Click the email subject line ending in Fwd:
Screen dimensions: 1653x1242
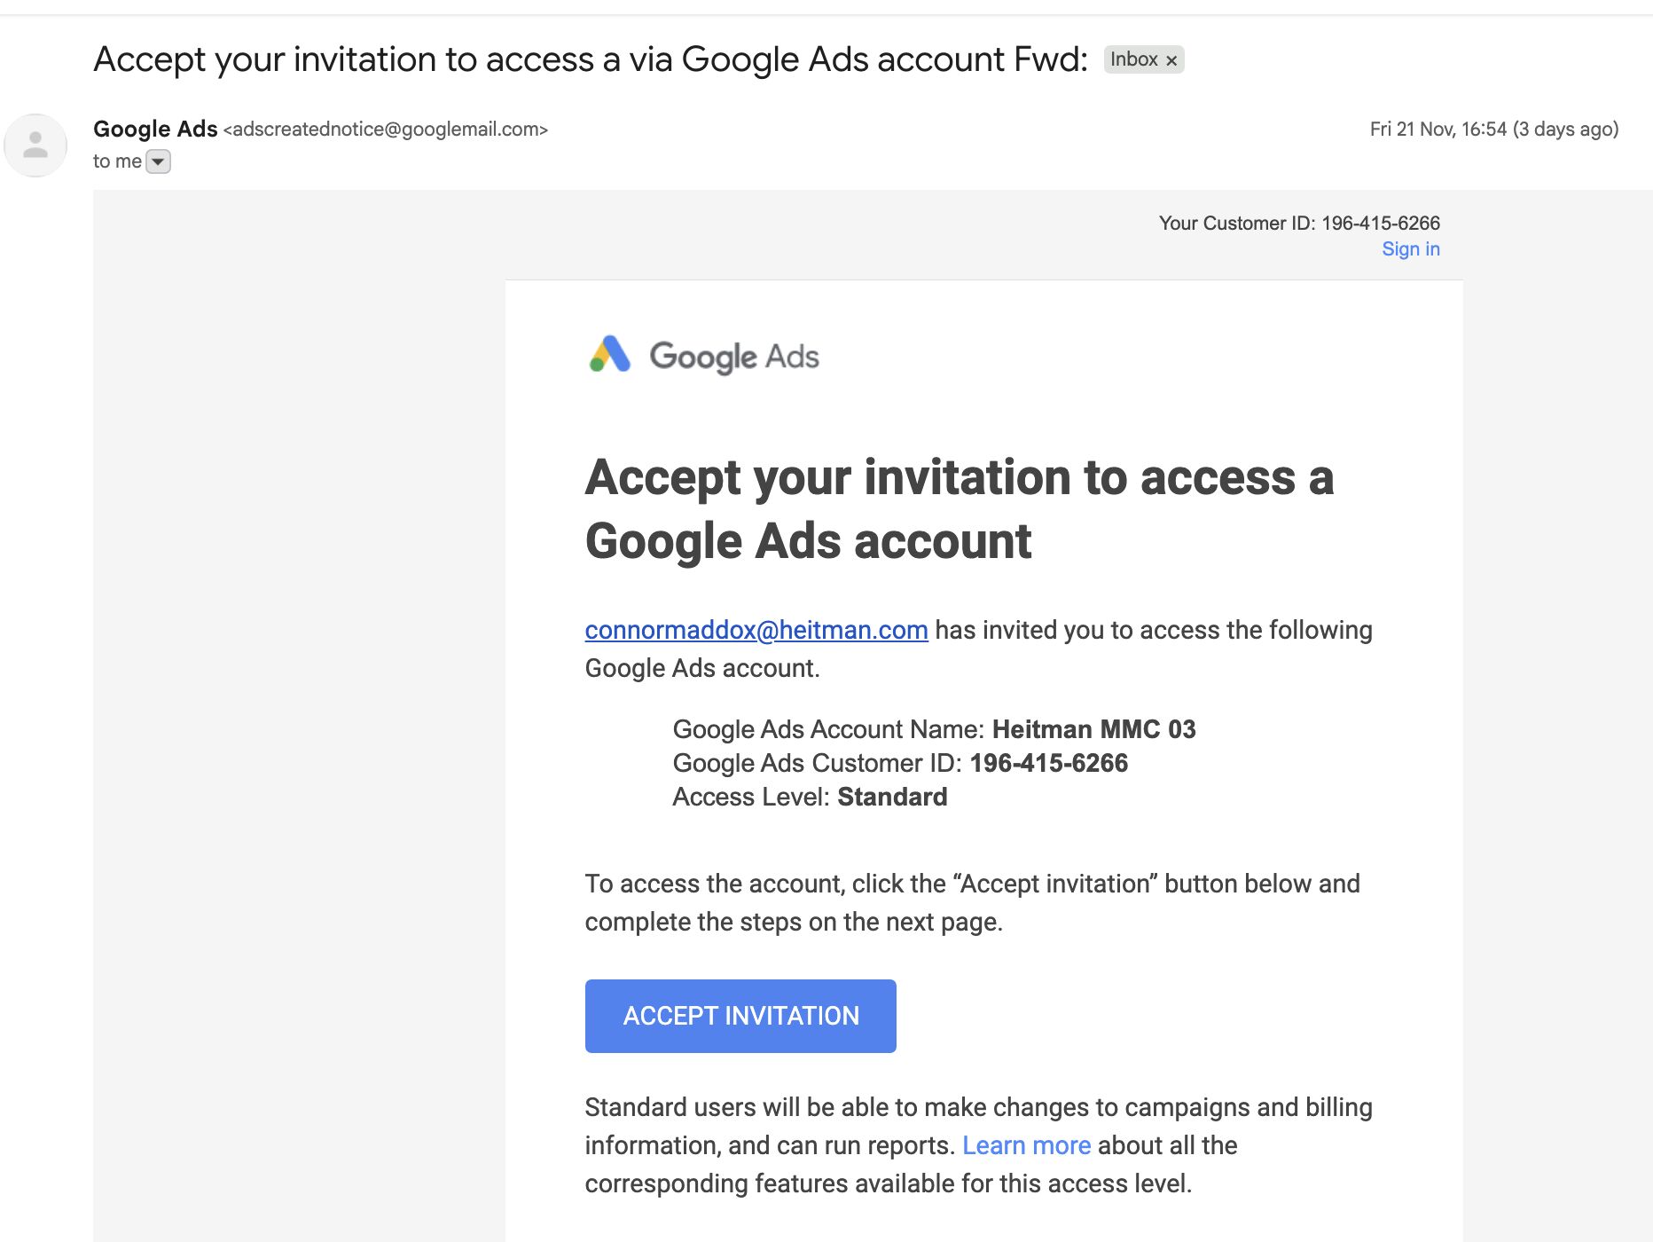[x=590, y=59]
